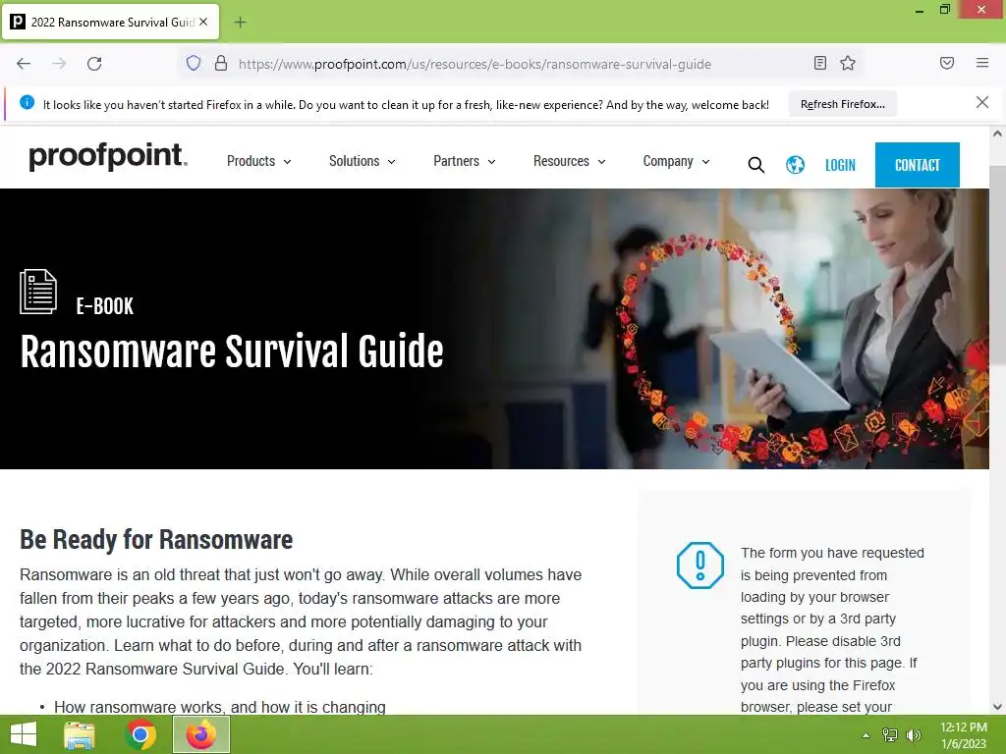
Task: Open the site search magnifier icon
Action: (x=755, y=165)
